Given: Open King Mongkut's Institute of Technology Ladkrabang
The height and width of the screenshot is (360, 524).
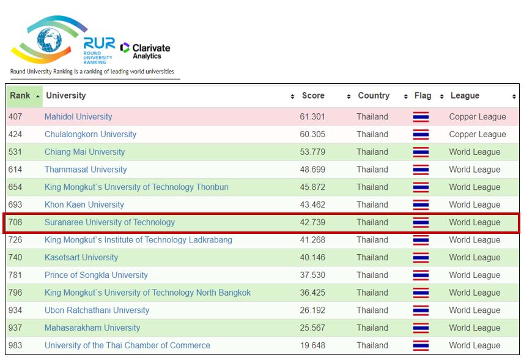Looking at the screenshot, I should coord(138,240).
